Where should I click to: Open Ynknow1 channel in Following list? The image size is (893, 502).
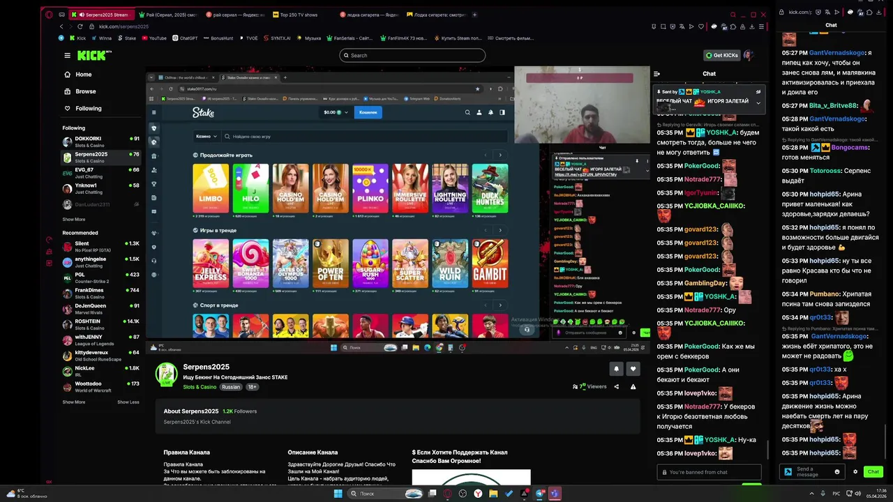click(x=102, y=188)
